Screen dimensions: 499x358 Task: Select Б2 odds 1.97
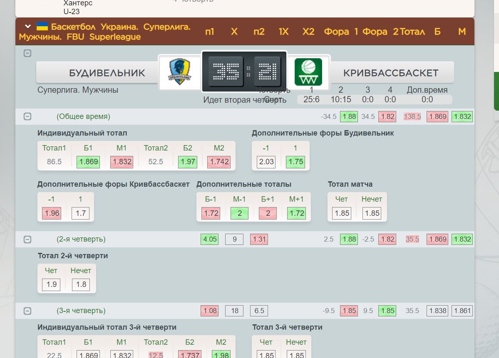coord(188,162)
